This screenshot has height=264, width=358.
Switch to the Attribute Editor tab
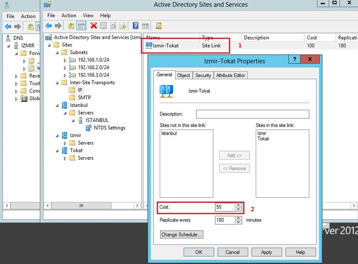[x=231, y=75]
